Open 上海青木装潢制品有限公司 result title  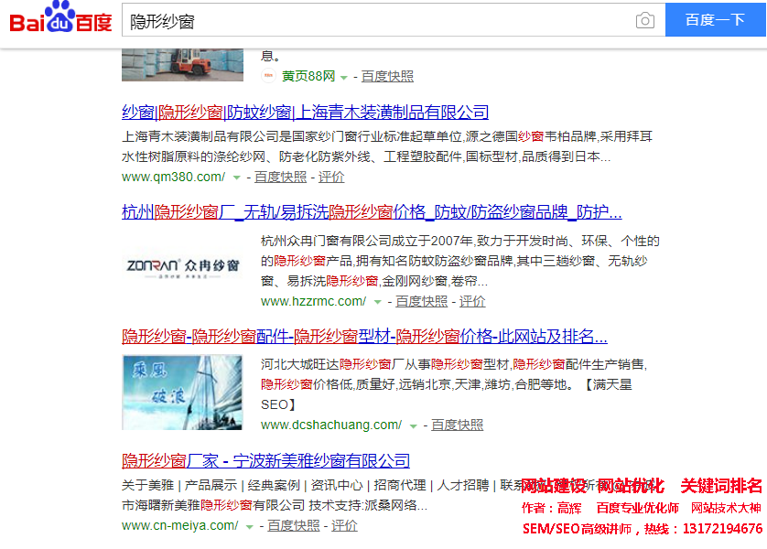coord(305,113)
